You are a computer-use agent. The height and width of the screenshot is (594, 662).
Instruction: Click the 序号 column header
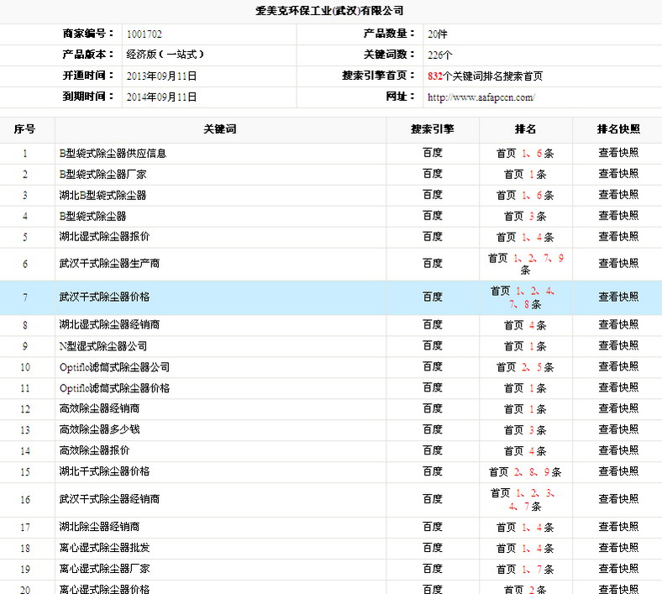point(24,129)
